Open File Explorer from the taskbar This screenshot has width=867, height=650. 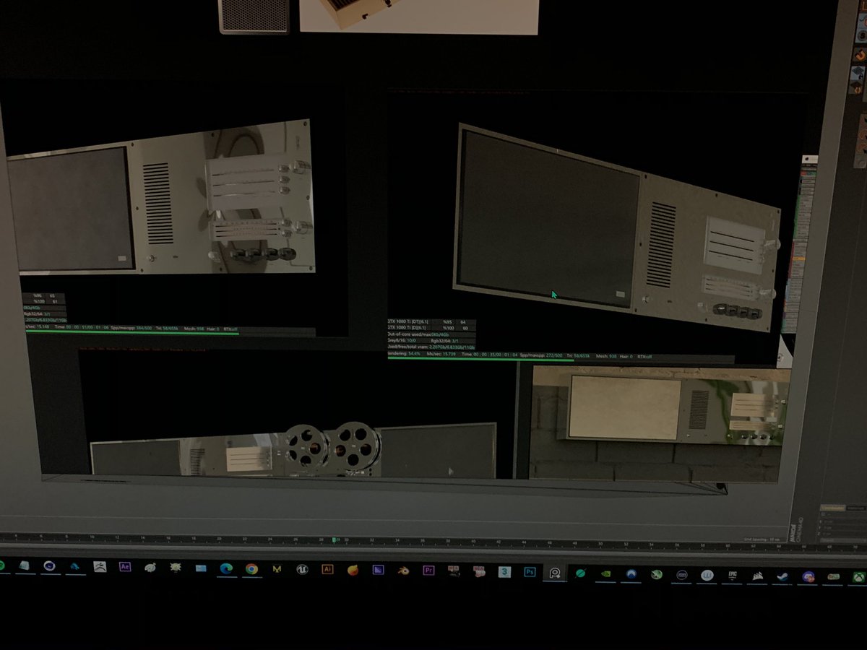pos(201,568)
